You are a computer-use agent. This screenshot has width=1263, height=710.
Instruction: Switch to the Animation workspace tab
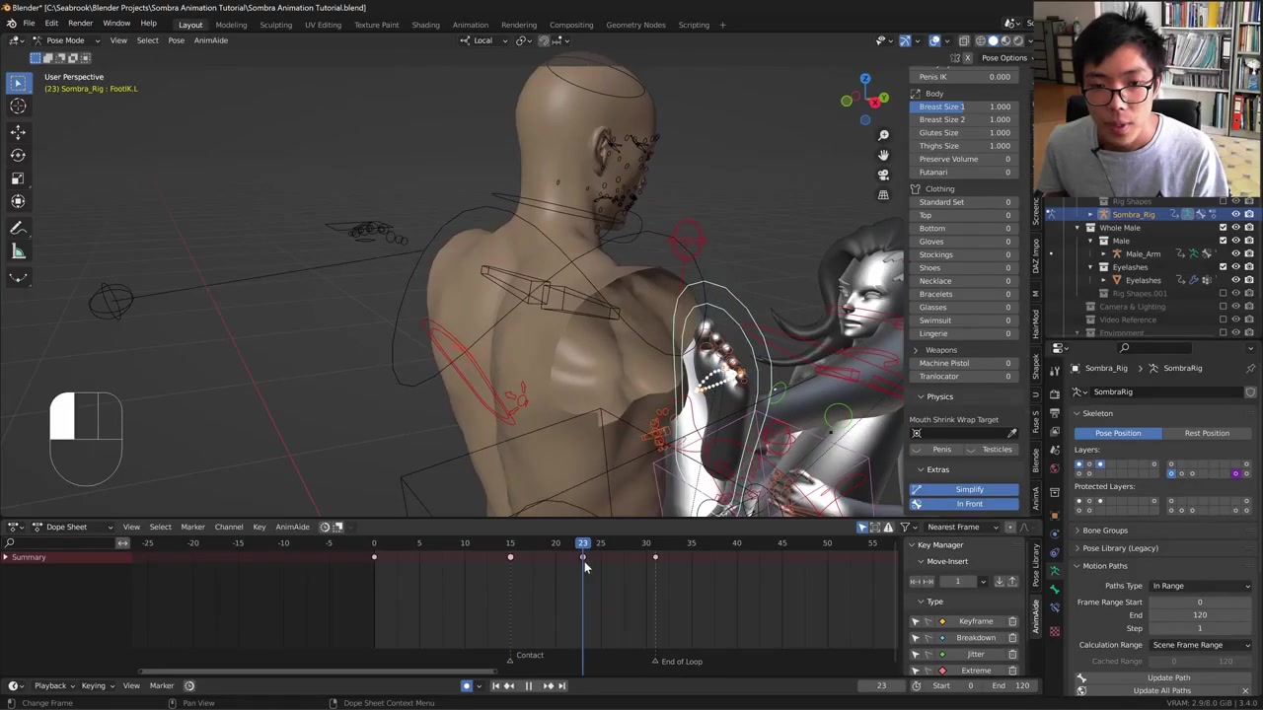pyautogui.click(x=470, y=25)
